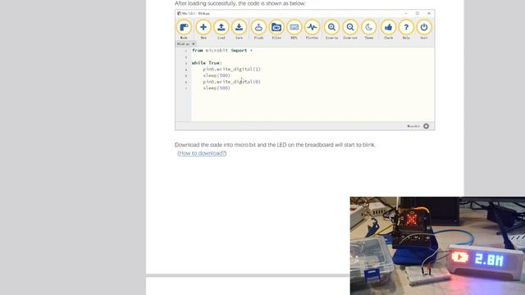
Task: Close the Mu editor window
Action: pyautogui.click(x=428, y=13)
